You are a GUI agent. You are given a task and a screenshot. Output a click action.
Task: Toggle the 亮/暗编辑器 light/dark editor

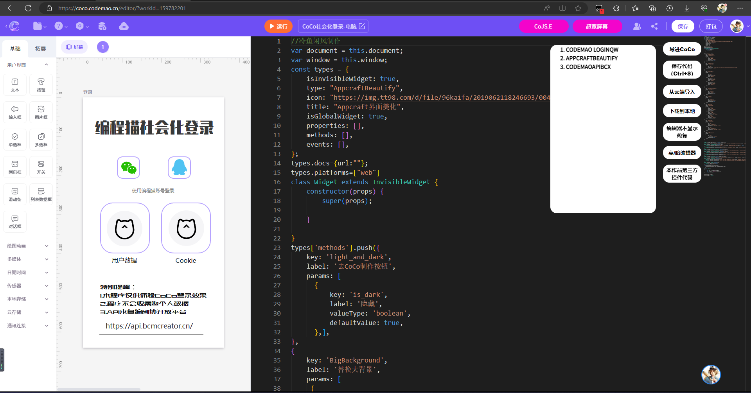click(x=682, y=153)
